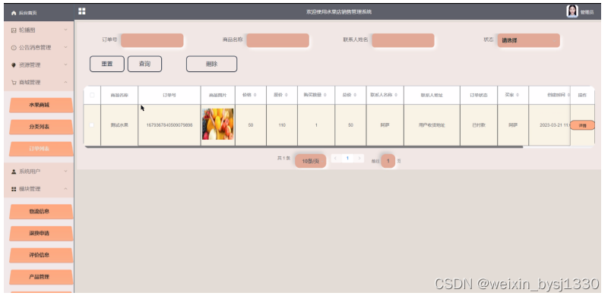The height and width of the screenshot is (299, 611).
Task: Click the 资源管理 icon
Action: tap(14, 65)
